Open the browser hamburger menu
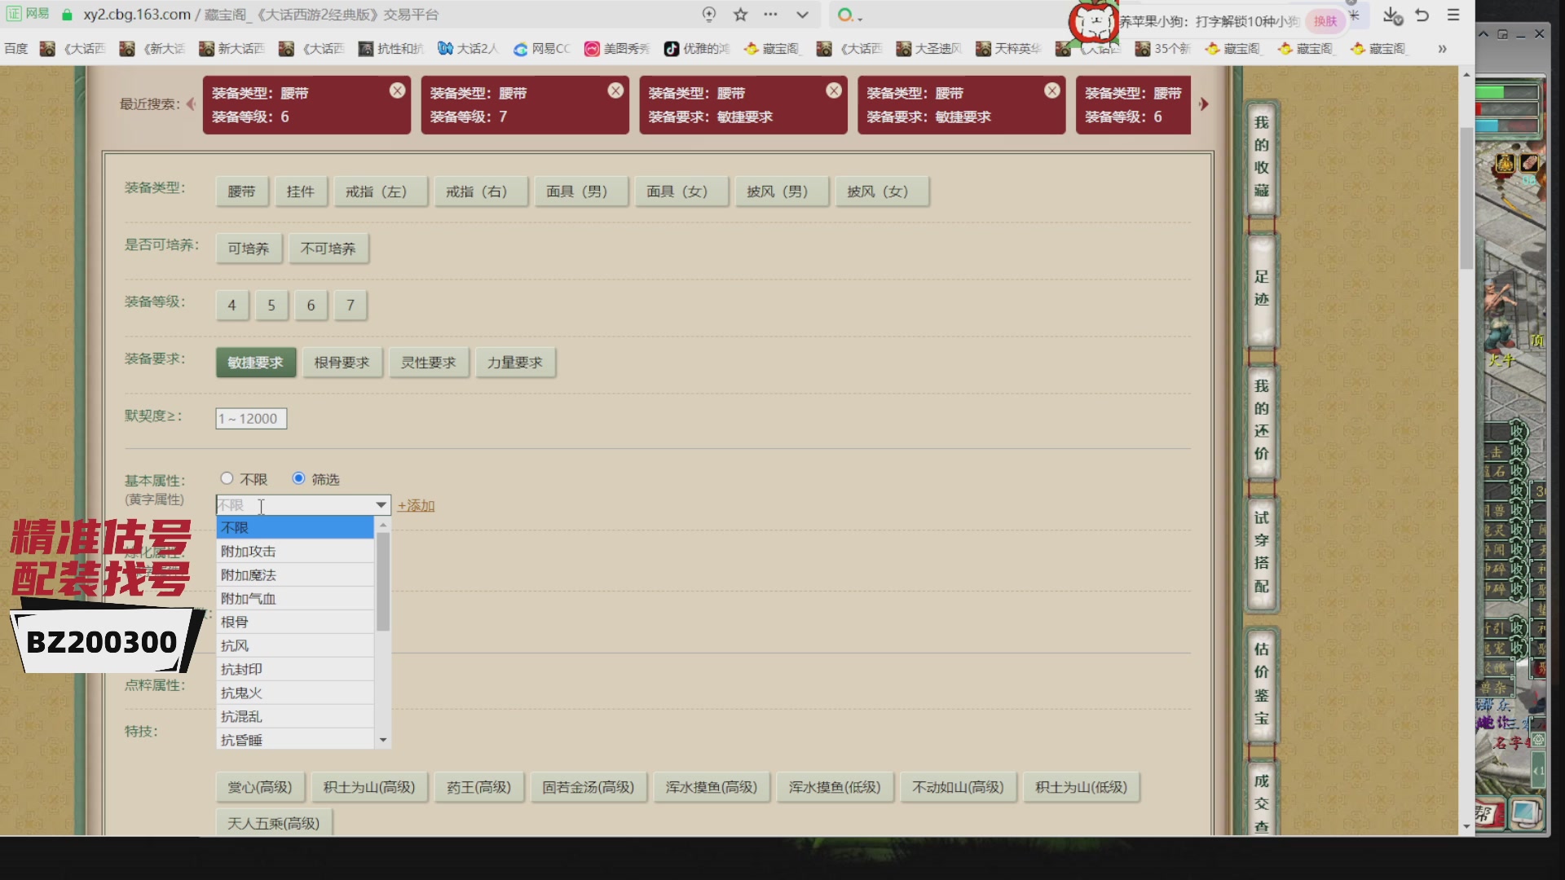The width and height of the screenshot is (1565, 880). pyautogui.click(x=1453, y=15)
